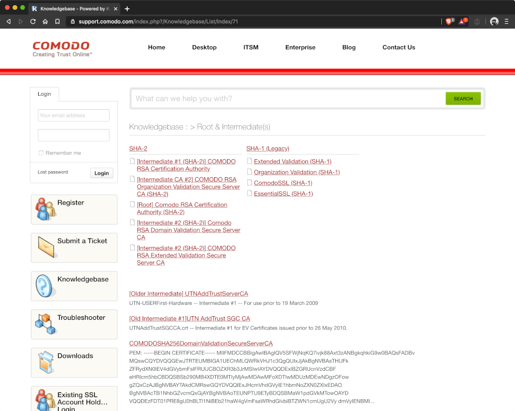Click the site info lock icon
The width and height of the screenshot is (515, 411).
pos(73,21)
